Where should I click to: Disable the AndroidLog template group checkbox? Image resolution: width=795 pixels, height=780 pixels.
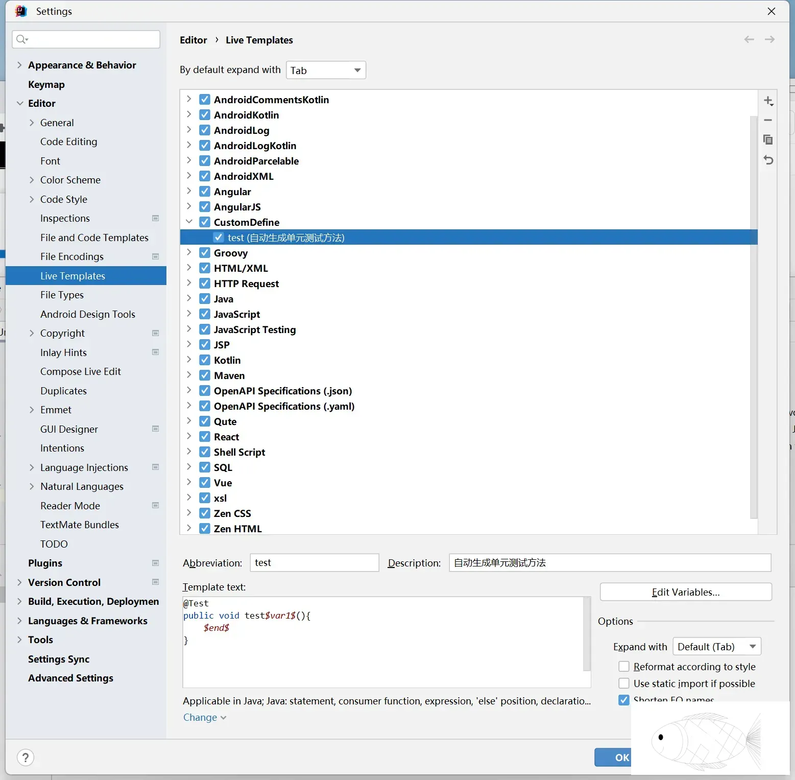click(205, 130)
